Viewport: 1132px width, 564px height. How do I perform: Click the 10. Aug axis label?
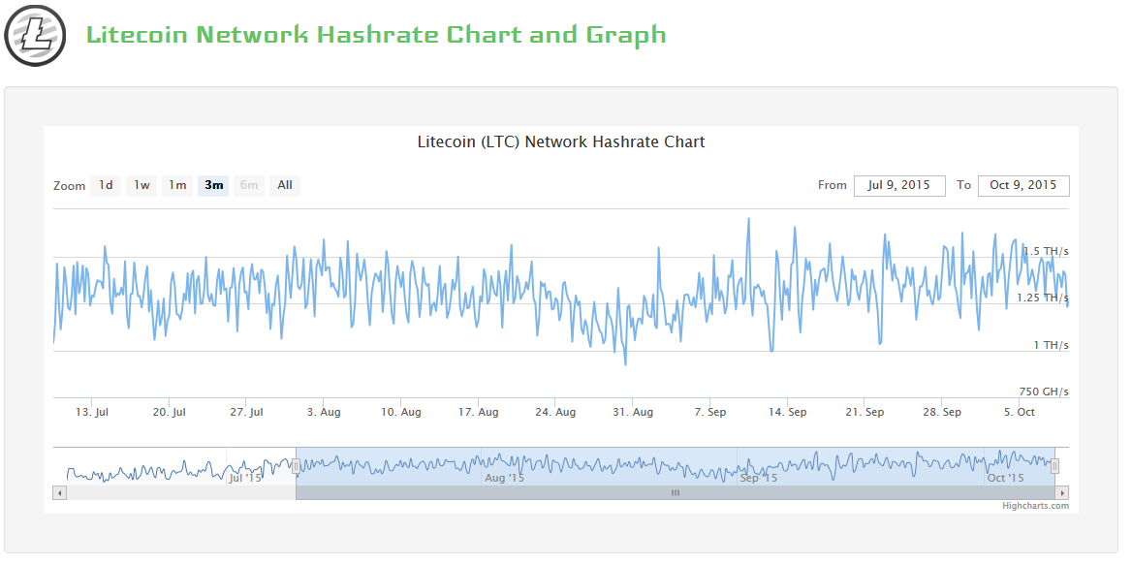(400, 413)
